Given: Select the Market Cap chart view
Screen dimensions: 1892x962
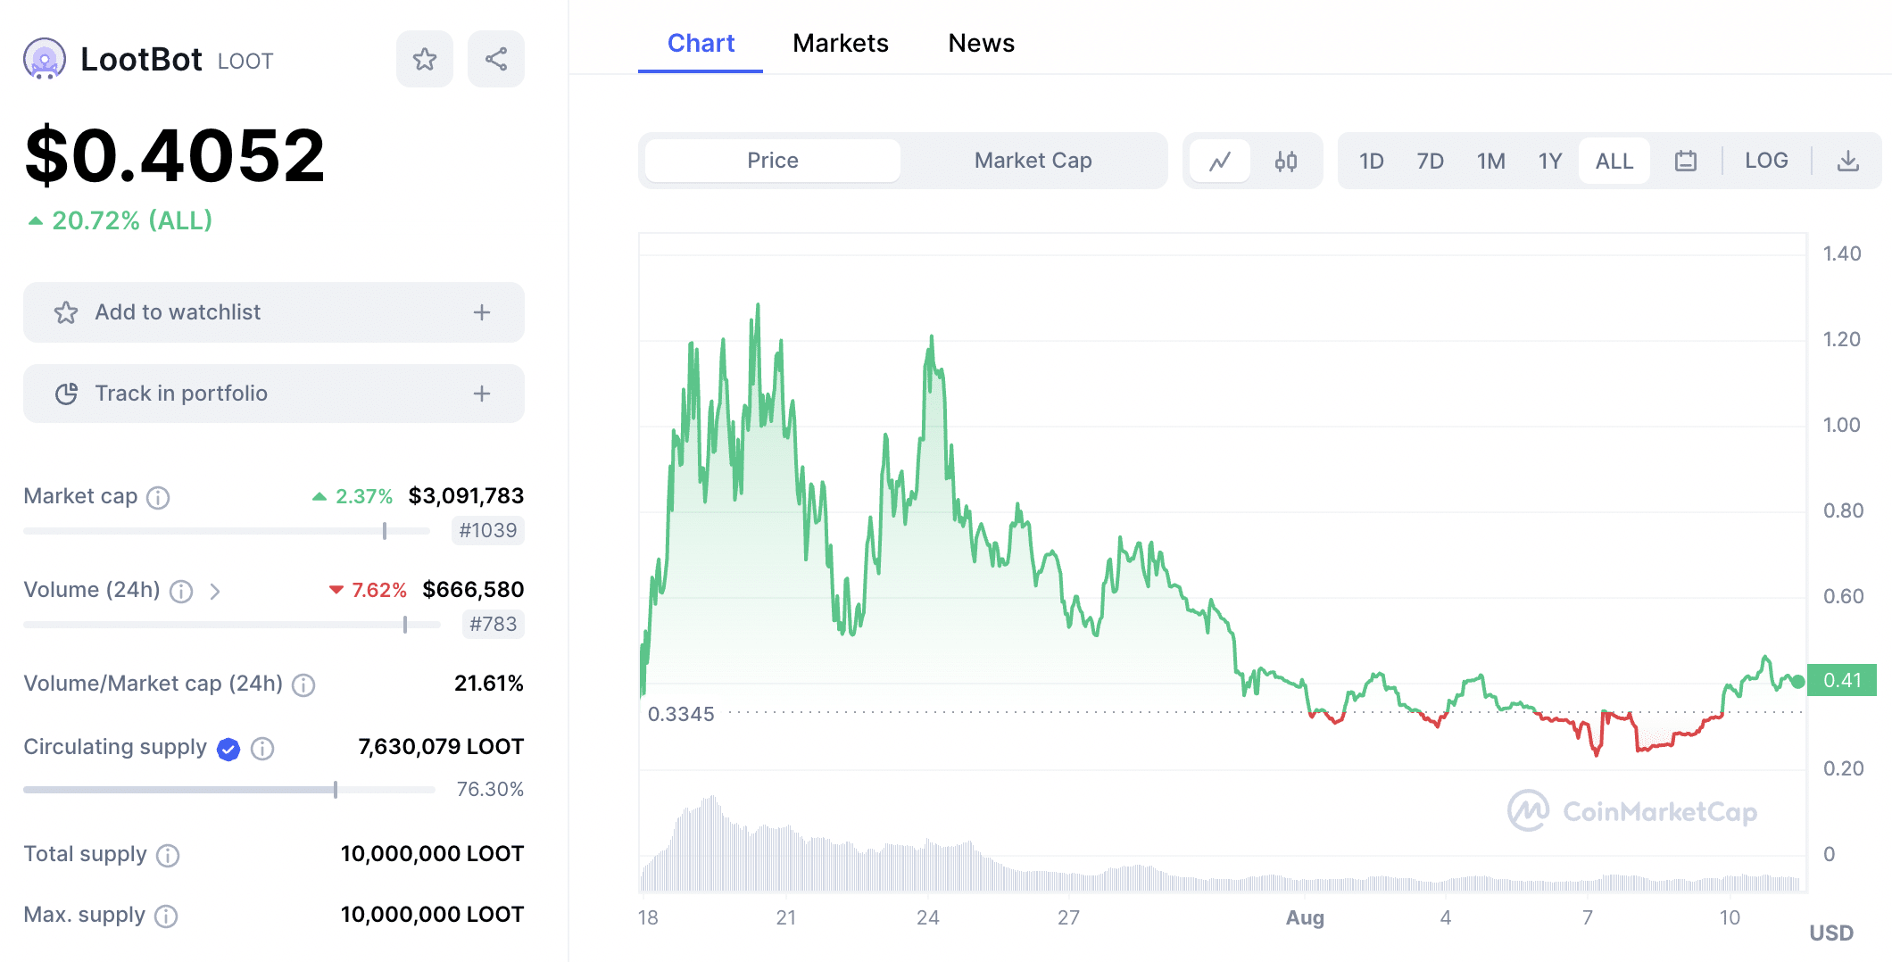Looking at the screenshot, I should pyautogui.click(x=1033, y=161).
